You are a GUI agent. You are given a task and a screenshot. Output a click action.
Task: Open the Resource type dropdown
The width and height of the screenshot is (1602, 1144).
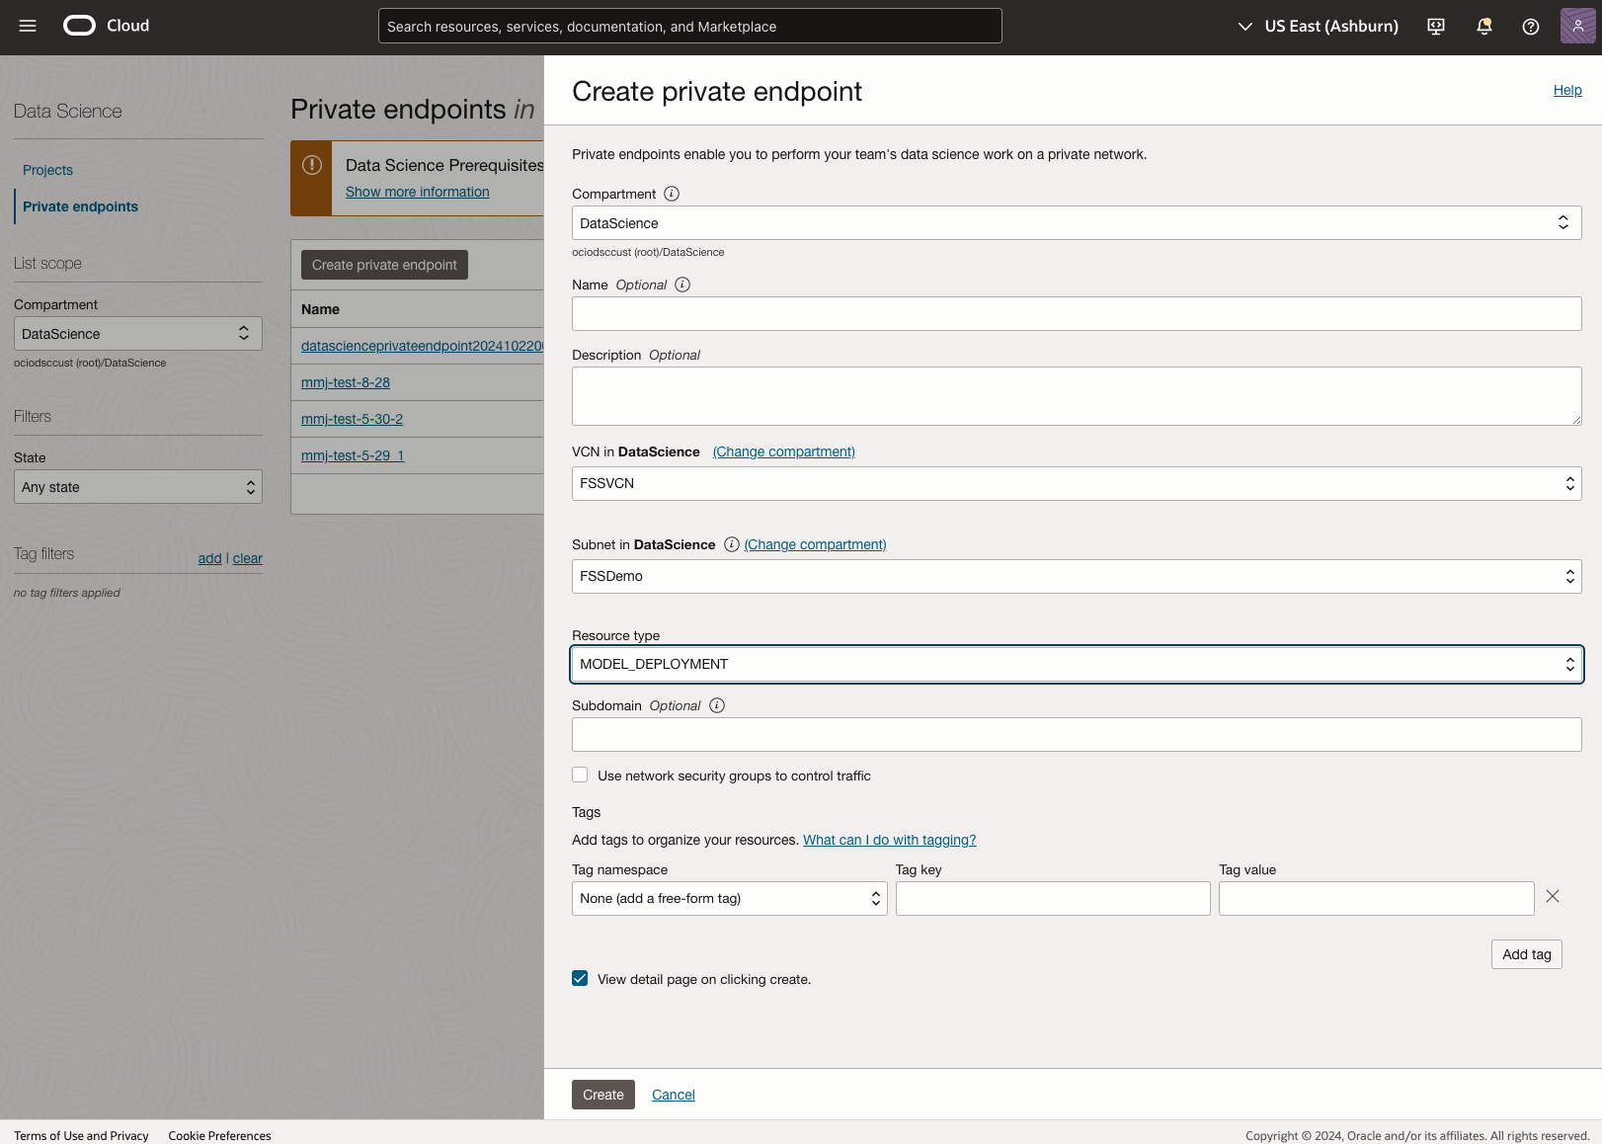[1077, 664]
